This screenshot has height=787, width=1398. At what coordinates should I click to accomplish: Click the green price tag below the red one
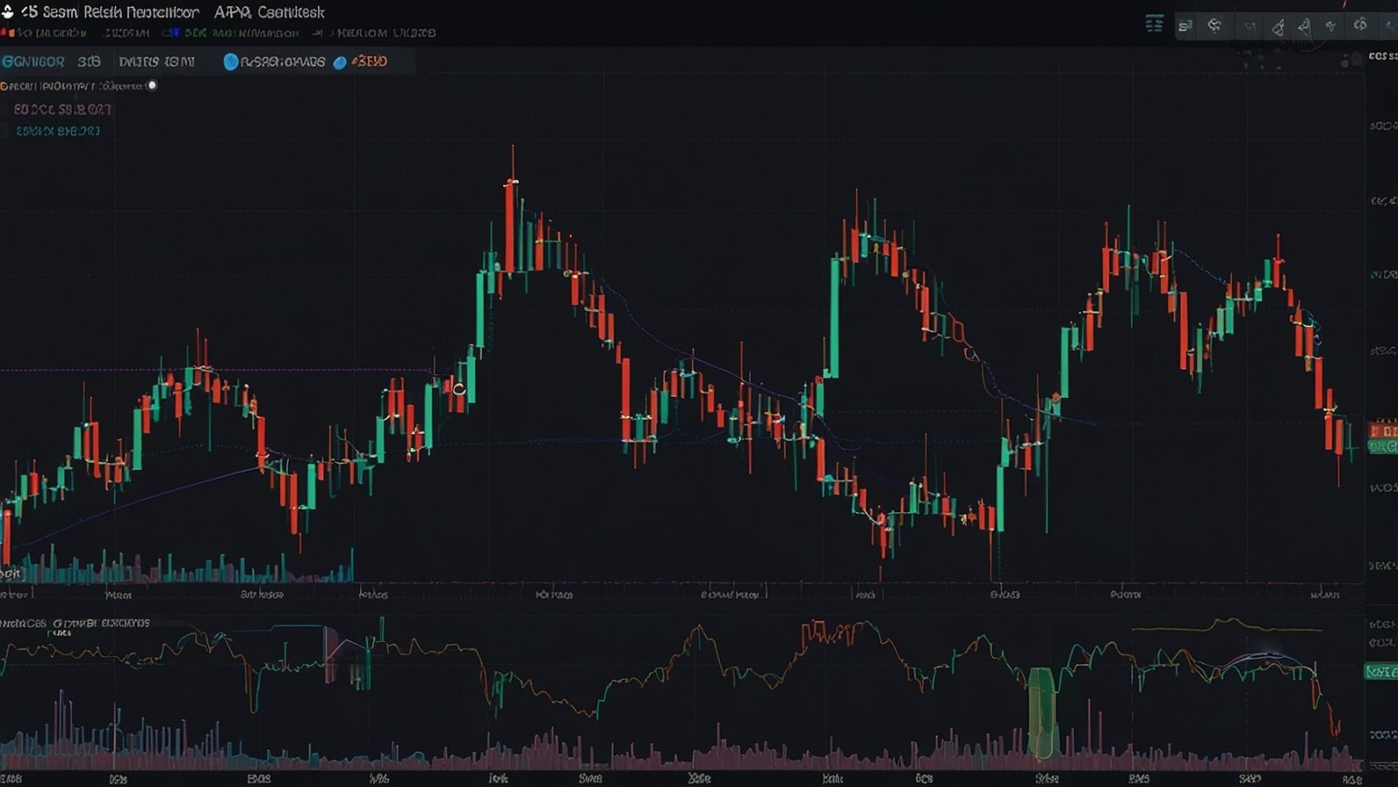(x=1382, y=447)
